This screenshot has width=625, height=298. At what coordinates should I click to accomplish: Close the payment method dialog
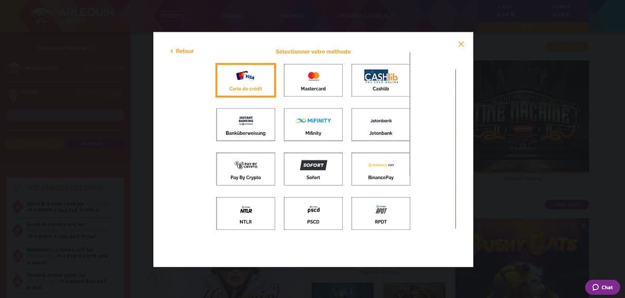pos(461,44)
